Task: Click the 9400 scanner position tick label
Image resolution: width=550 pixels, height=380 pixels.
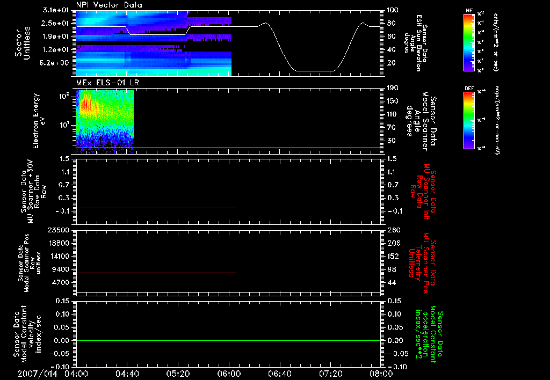Action: tap(61, 269)
